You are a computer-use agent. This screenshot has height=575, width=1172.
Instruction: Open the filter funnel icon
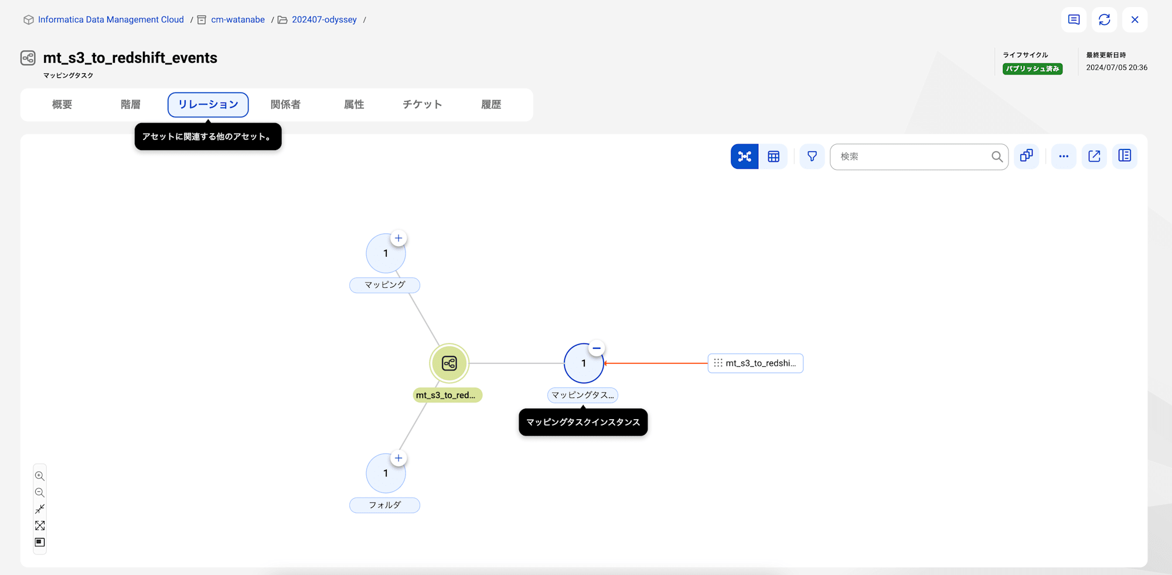(812, 156)
